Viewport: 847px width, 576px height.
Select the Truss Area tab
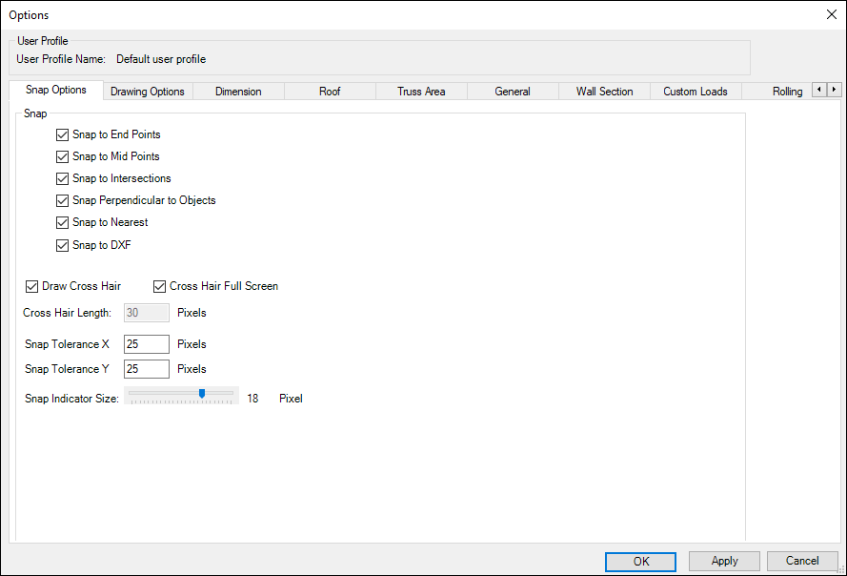tap(421, 92)
